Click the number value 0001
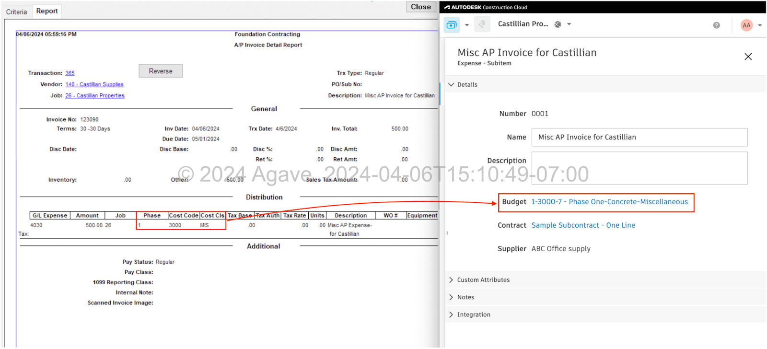Viewport: 767px width, 349px height. click(x=540, y=114)
